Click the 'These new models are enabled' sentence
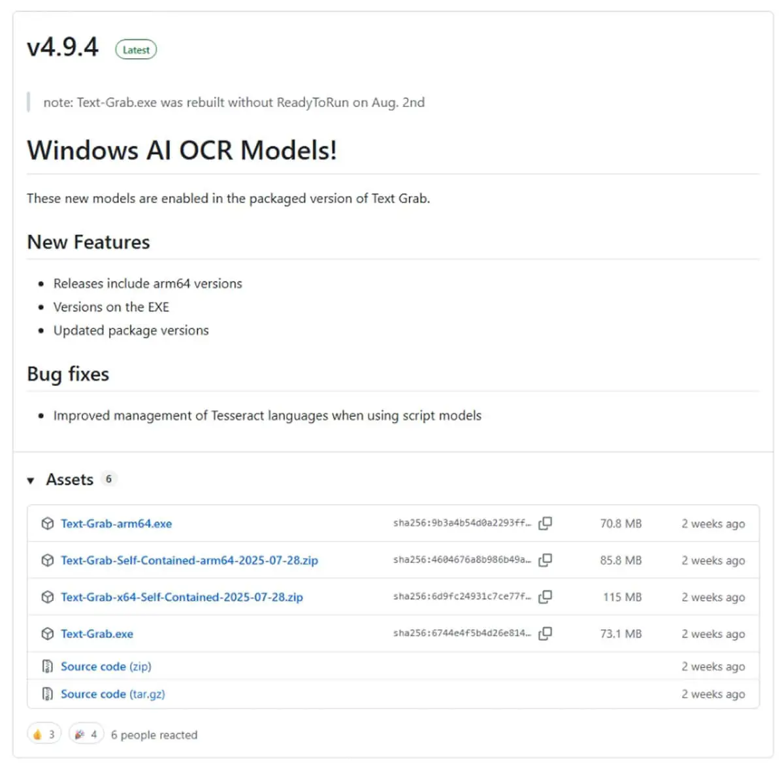The width and height of the screenshot is (784, 772). (228, 199)
